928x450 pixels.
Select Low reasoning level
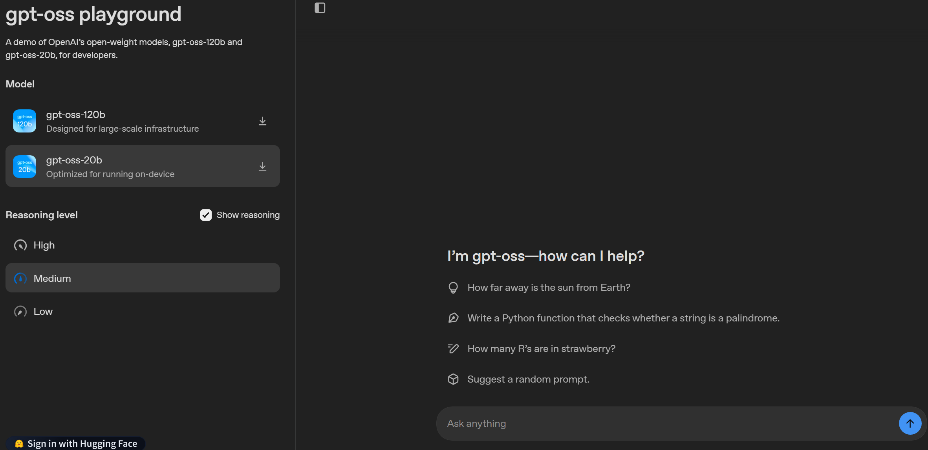pos(143,312)
